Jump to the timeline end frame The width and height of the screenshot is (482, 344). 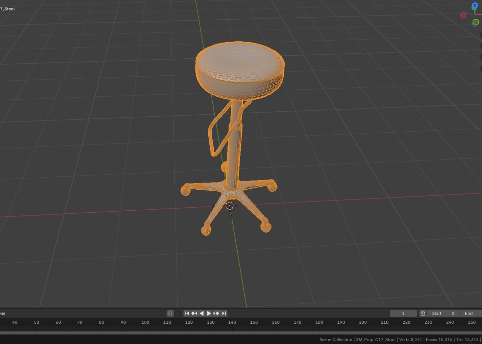[224, 313]
